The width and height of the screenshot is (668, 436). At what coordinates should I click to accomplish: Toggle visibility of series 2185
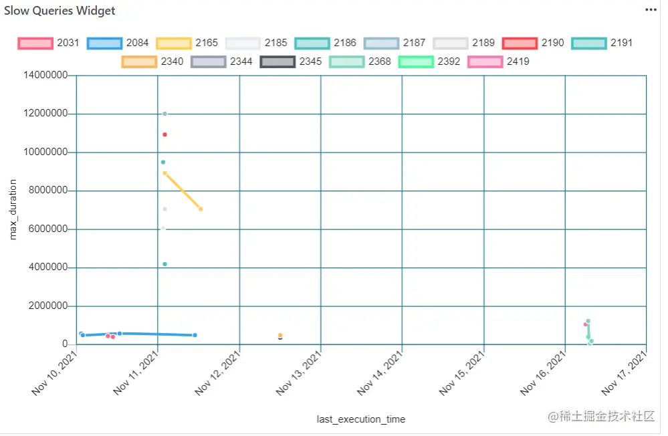[x=243, y=43]
